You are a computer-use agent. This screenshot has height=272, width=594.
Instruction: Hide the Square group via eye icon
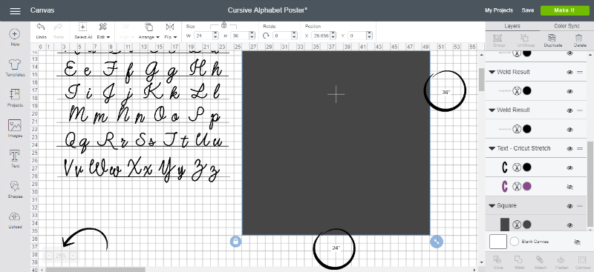pos(569,206)
